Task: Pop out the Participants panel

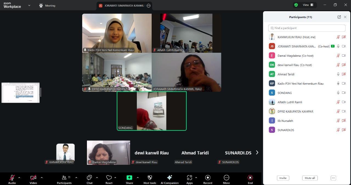Action: point(339,17)
